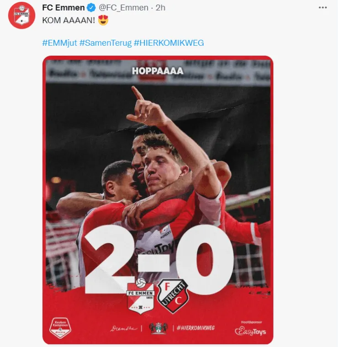Click the EasyToys sponsor logo

pyautogui.click(x=250, y=329)
